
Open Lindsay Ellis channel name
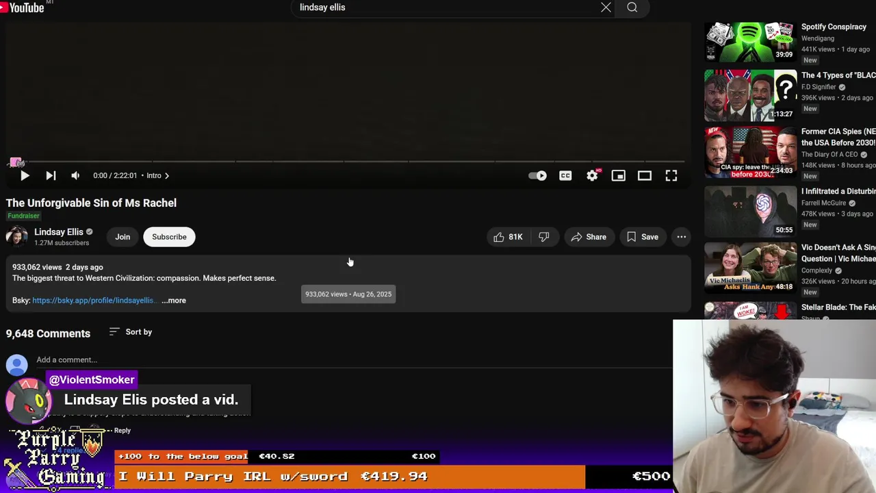[59, 232]
